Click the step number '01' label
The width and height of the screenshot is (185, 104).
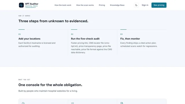pos(20,34)
